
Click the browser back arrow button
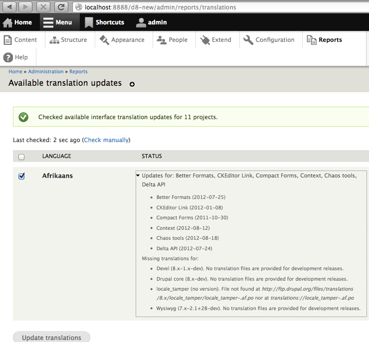[10, 7]
